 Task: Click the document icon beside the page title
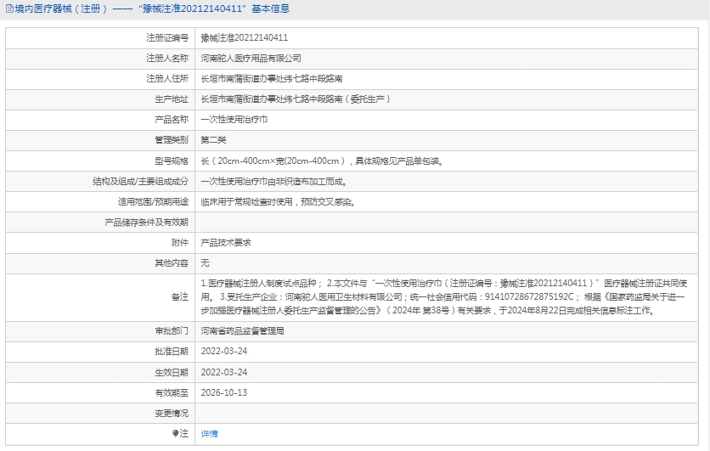(x=8, y=8)
